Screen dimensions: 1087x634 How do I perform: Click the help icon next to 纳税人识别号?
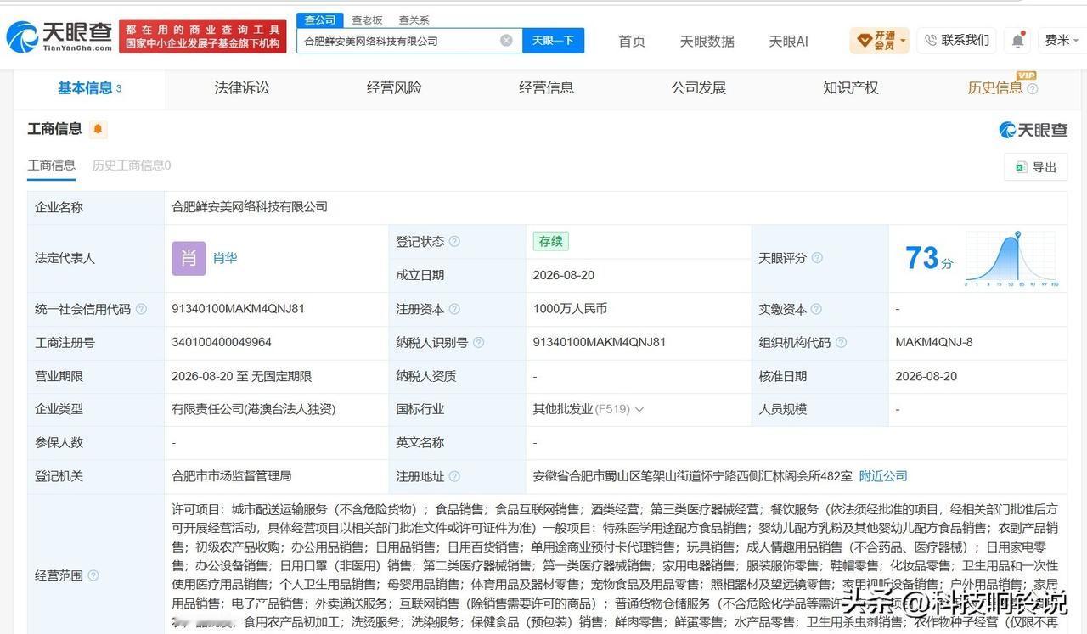[478, 343]
